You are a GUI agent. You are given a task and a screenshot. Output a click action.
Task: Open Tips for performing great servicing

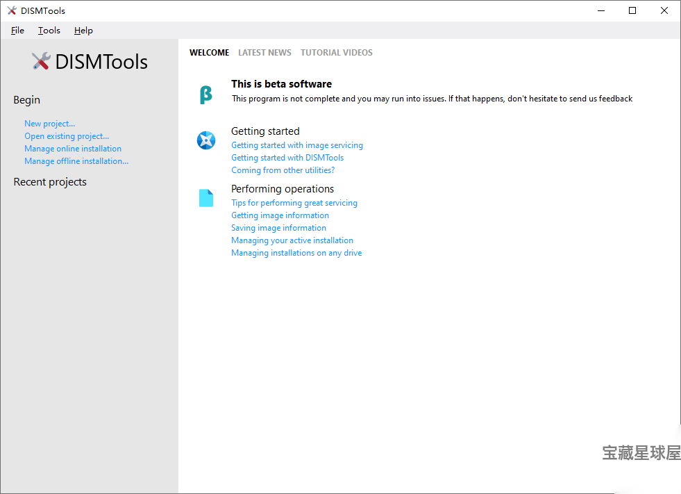[294, 203]
